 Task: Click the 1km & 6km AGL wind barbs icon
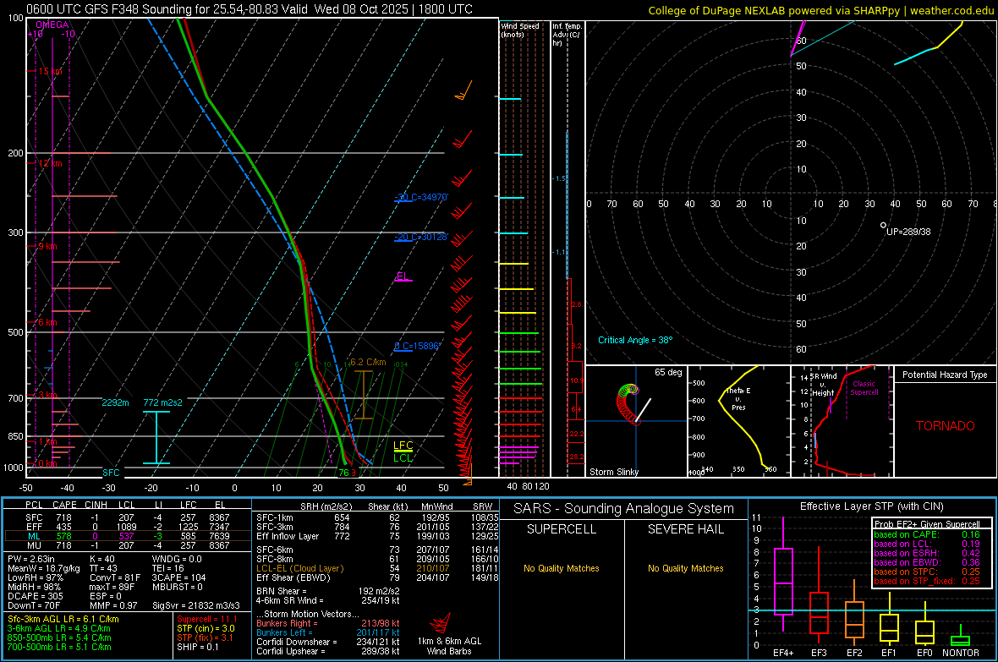pyautogui.click(x=441, y=623)
